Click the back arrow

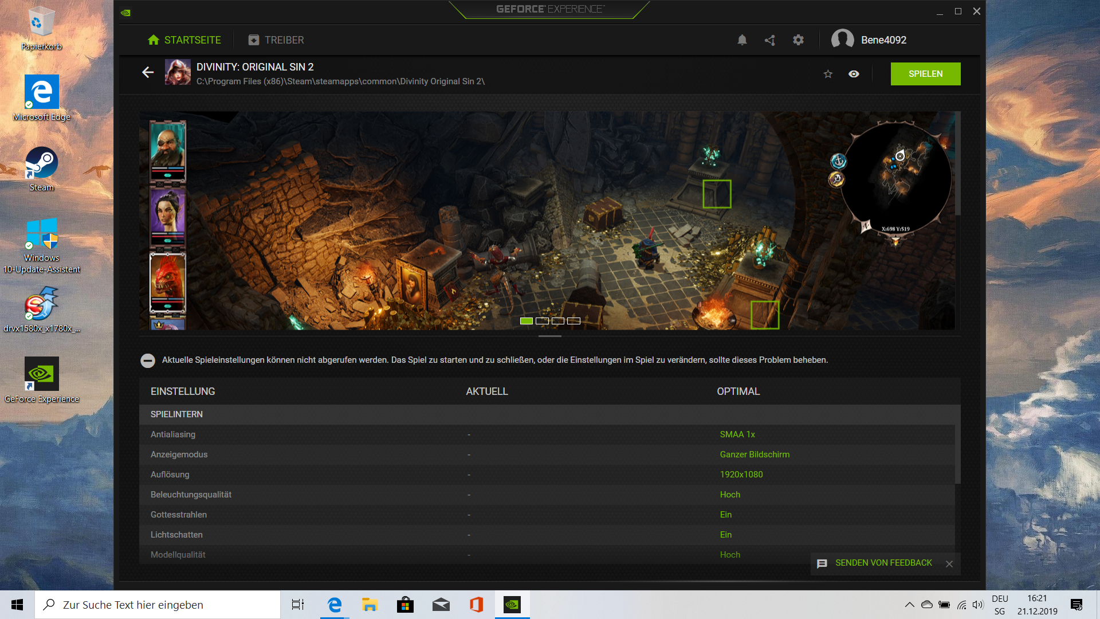click(148, 73)
